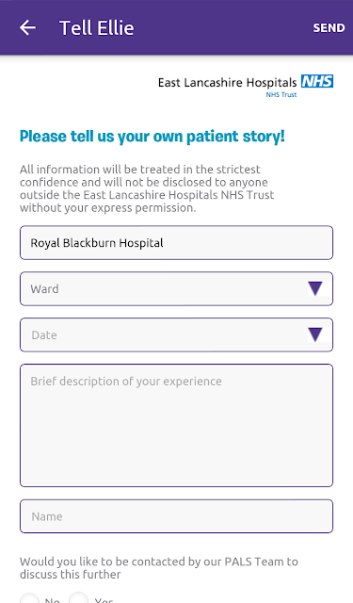Select the Royal Blackburn Hospital field
Image resolution: width=353 pixels, height=603 pixels.
pos(176,243)
